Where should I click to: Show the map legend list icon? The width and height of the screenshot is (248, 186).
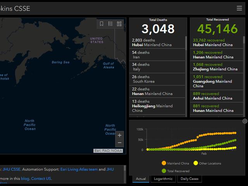coord(110,24)
